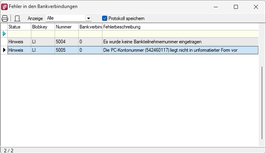
Task: Click the Anzeige combo box showing Alle
Action: coord(69,18)
